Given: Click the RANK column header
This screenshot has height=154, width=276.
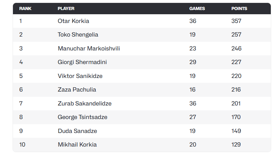Looking at the screenshot, I should (25, 9).
